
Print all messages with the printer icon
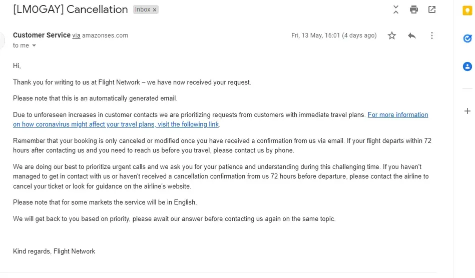(x=413, y=9)
